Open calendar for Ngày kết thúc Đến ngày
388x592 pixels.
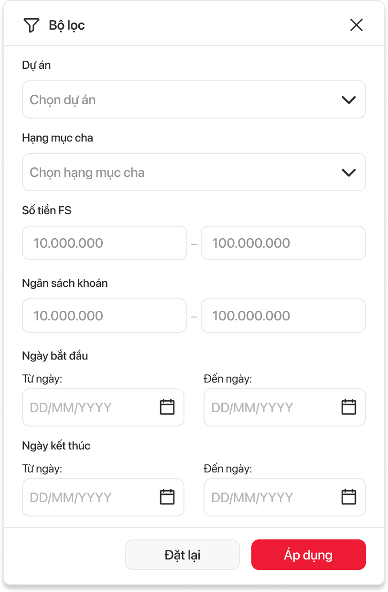349,497
